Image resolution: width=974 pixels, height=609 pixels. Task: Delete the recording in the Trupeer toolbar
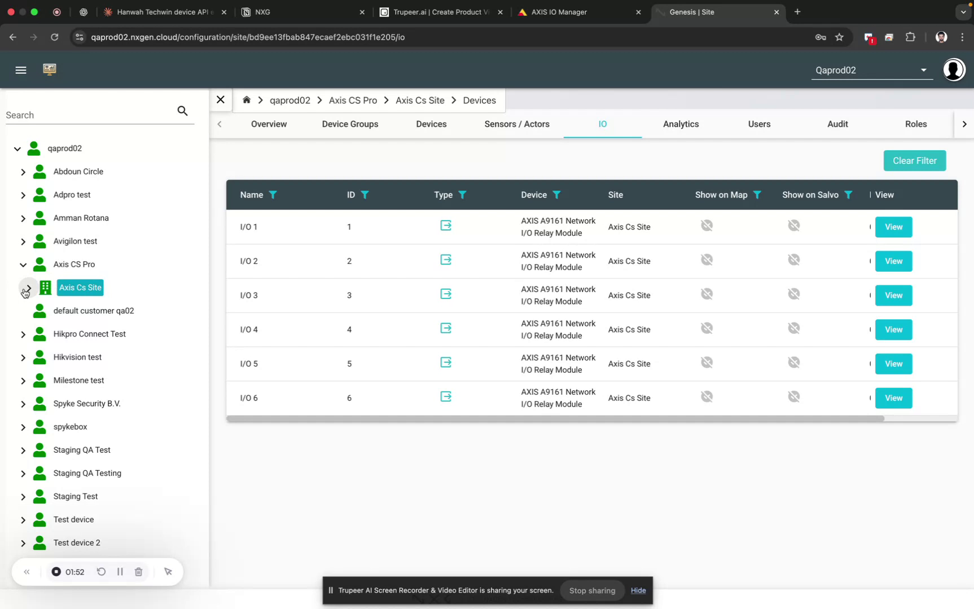pyautogui.click(x=138, y=571)
